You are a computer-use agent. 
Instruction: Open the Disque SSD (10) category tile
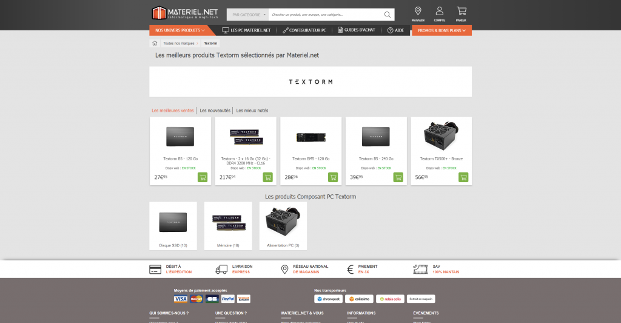click(173, 226)
